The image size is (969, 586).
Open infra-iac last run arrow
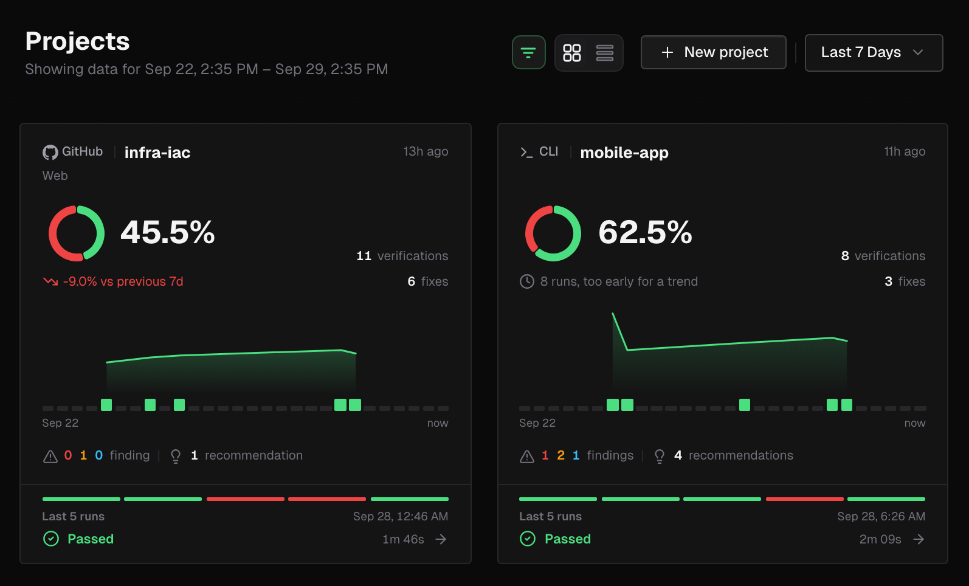(441, 539)
